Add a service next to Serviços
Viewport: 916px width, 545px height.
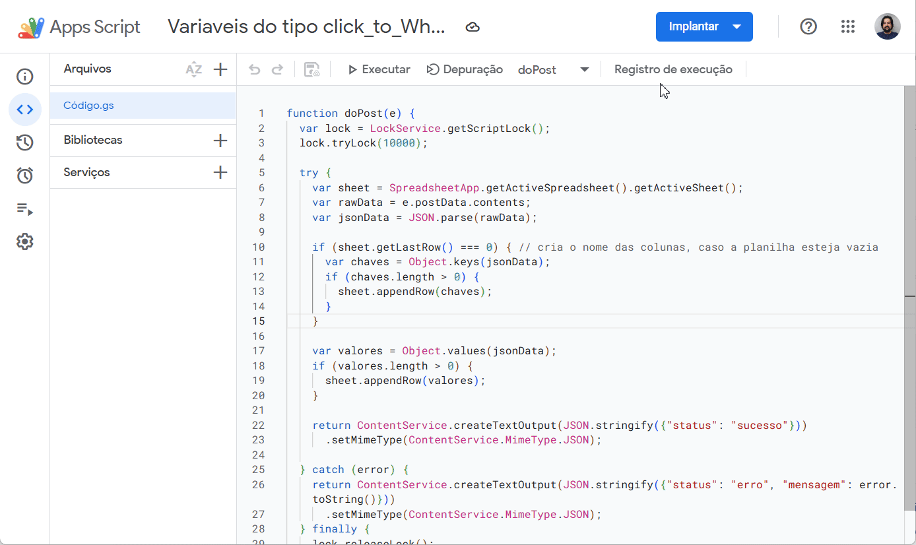click(x=220, y=173)
